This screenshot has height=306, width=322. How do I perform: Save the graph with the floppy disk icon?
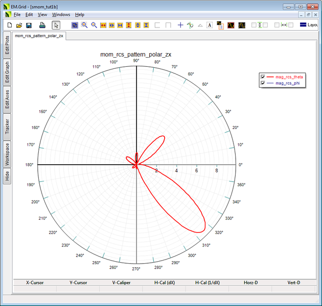point(29,25)
